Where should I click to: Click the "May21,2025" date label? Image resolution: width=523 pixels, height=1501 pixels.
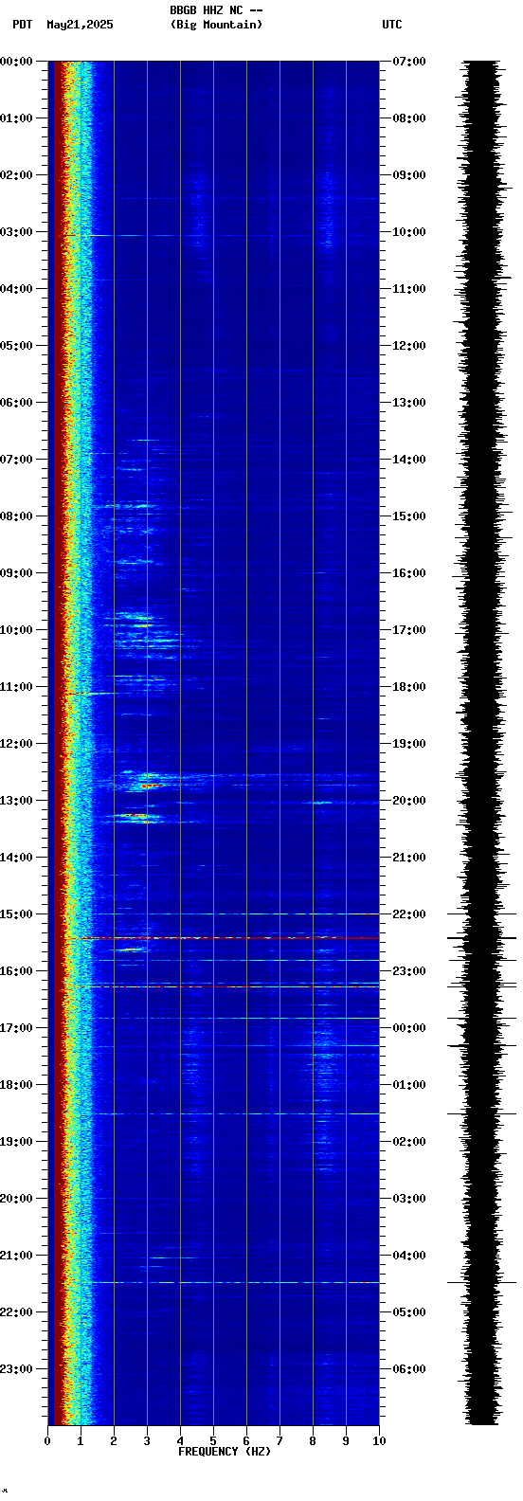(x=80, y=25)
